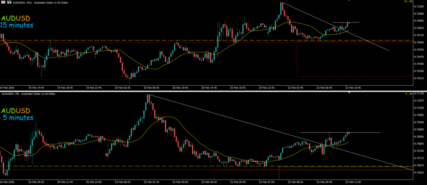427x185 pixels.
Task: Click the grid icon beside the M15 chart title
Action: point(4,2)
